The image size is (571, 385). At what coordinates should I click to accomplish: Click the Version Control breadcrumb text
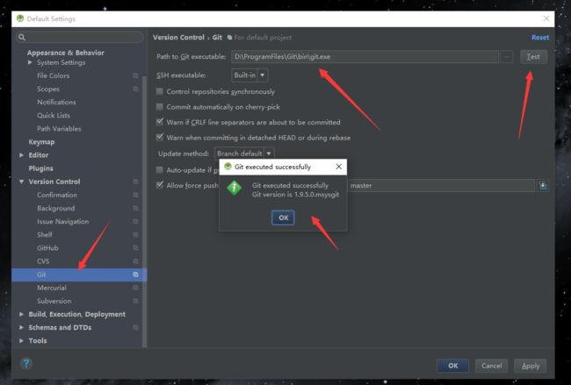click(178, 38)
